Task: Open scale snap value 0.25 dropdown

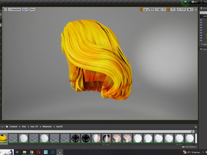Action: pyautogui.click(x=183, y=9)
